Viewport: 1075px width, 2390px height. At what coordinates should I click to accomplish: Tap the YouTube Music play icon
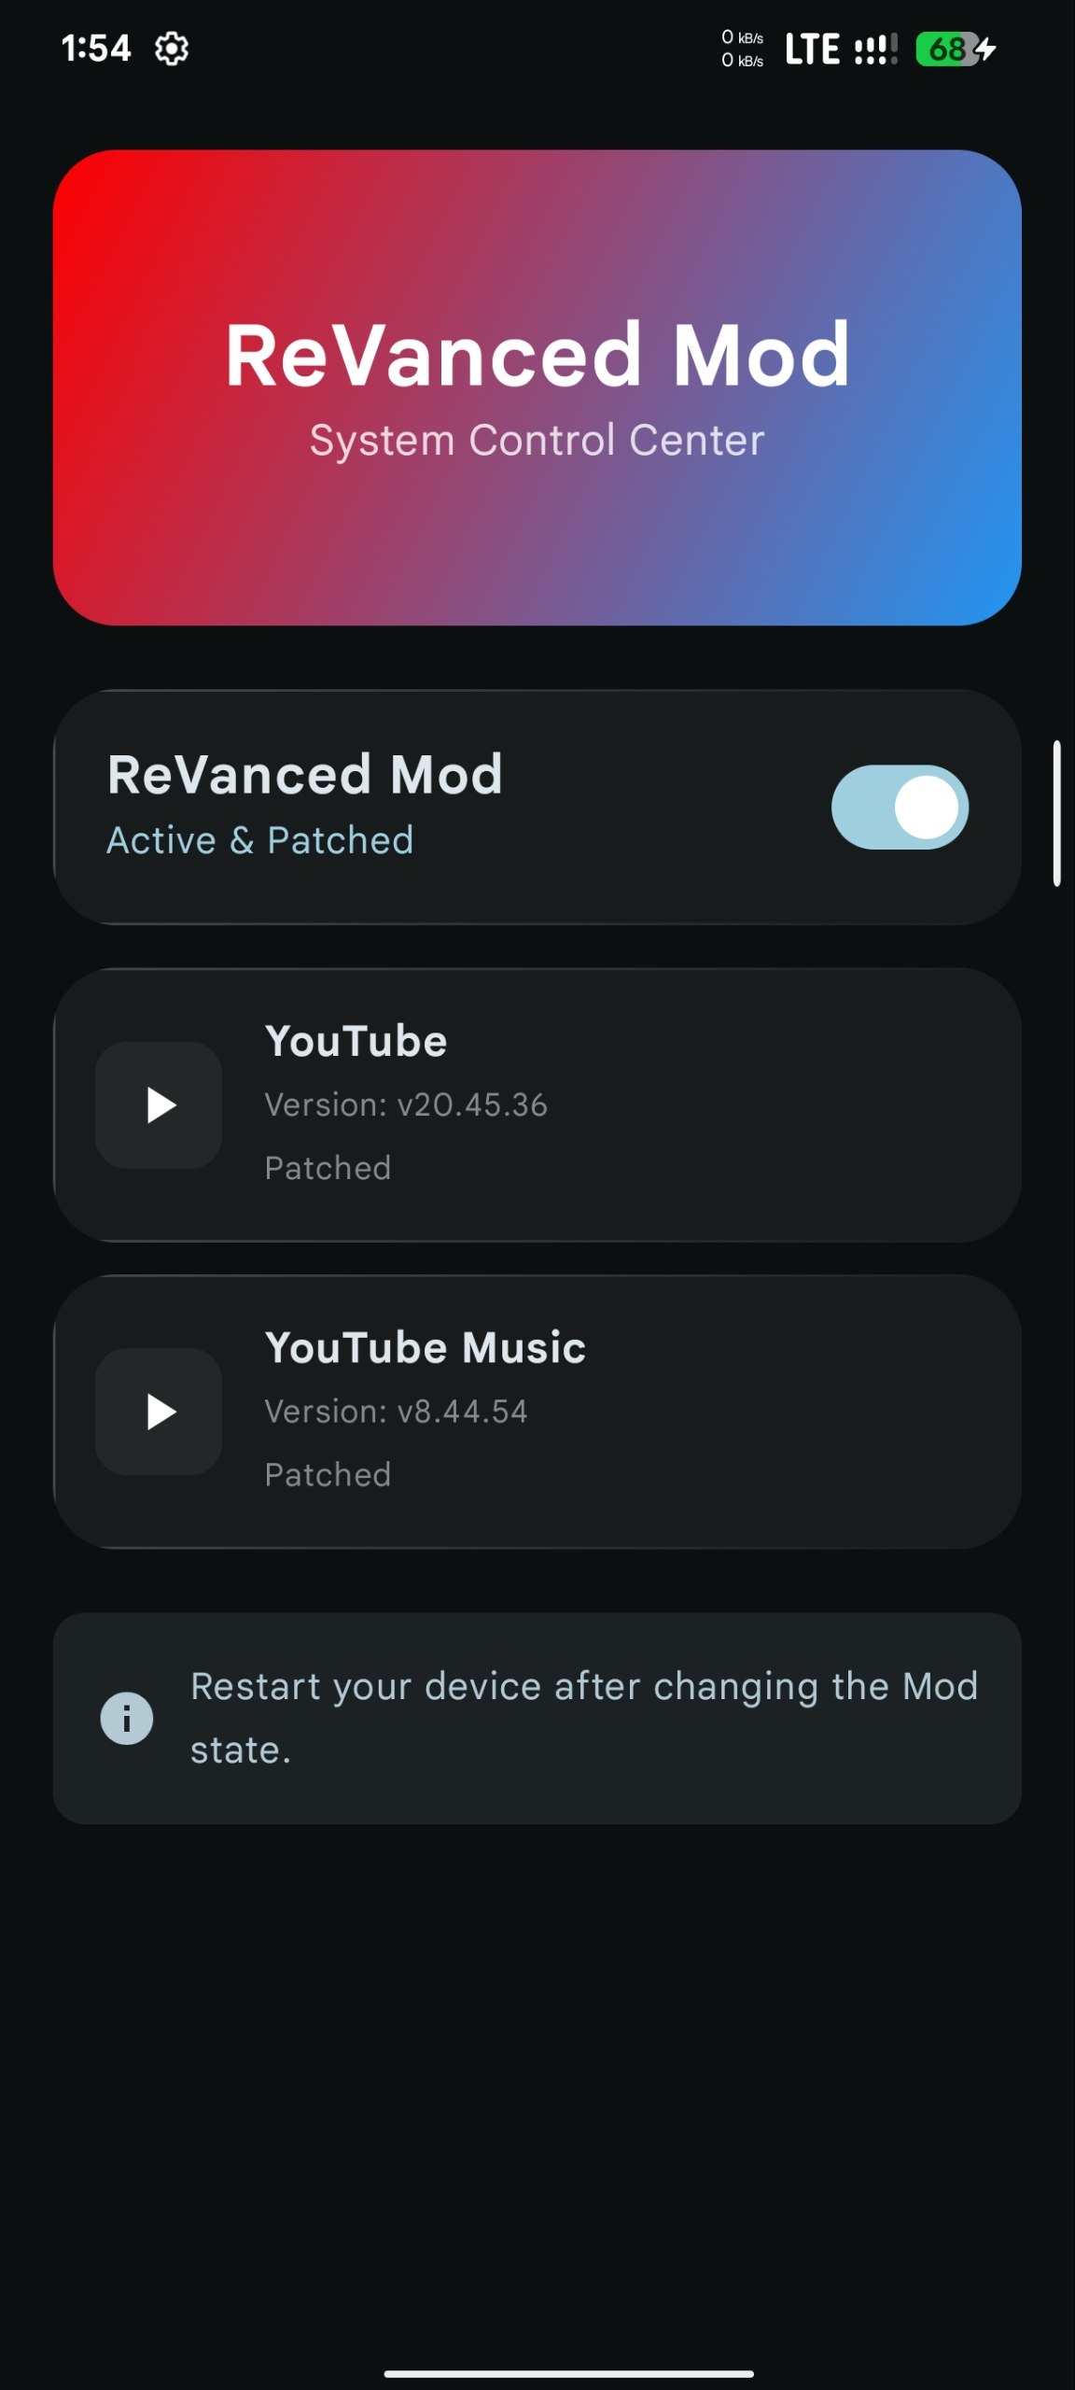(x=159, y=1411)
